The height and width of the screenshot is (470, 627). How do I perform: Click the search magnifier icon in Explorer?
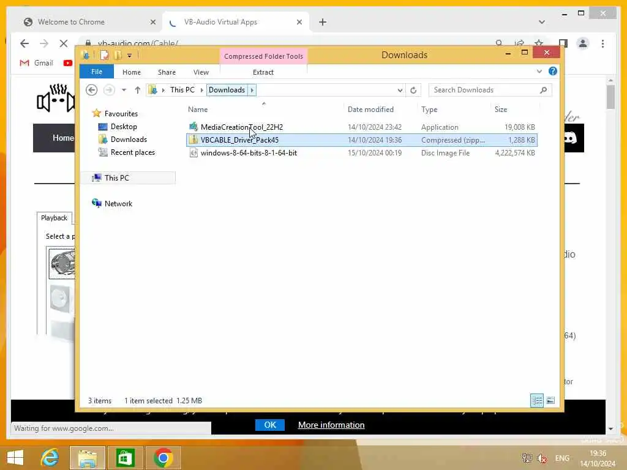pyautogui.click(x=543, y=90)
